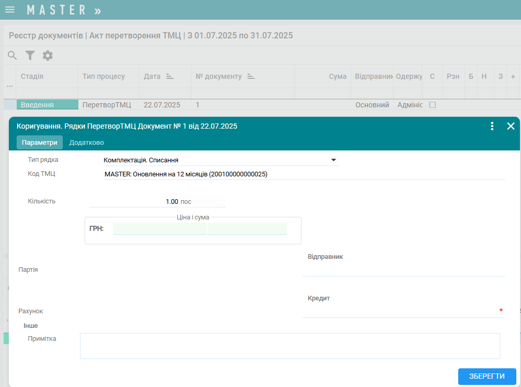Screen dimensions: 521x387
Task: Click Відправник input field
Action: [x=403, y=270]
